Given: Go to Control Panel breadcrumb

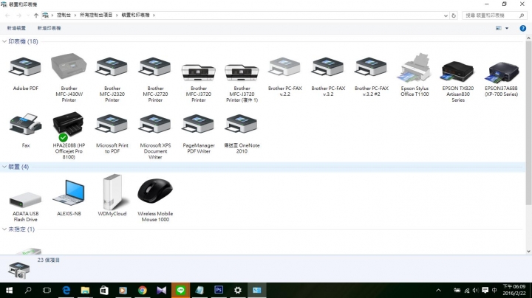Looking at the screenshot, I should coord(64,15).
